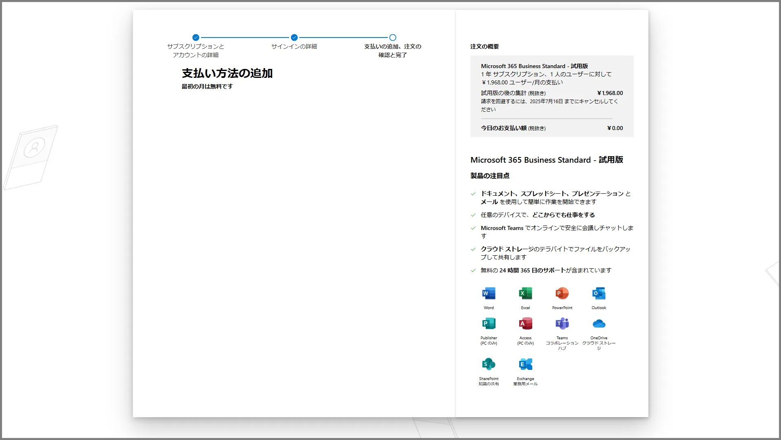Click the OneDrive cloud icon
This screenshot has height=440, width=781.
click(599, 324)
